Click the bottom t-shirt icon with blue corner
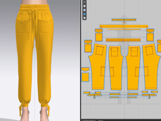This screenshot has height=121, width=161. (x=85, y=18)
